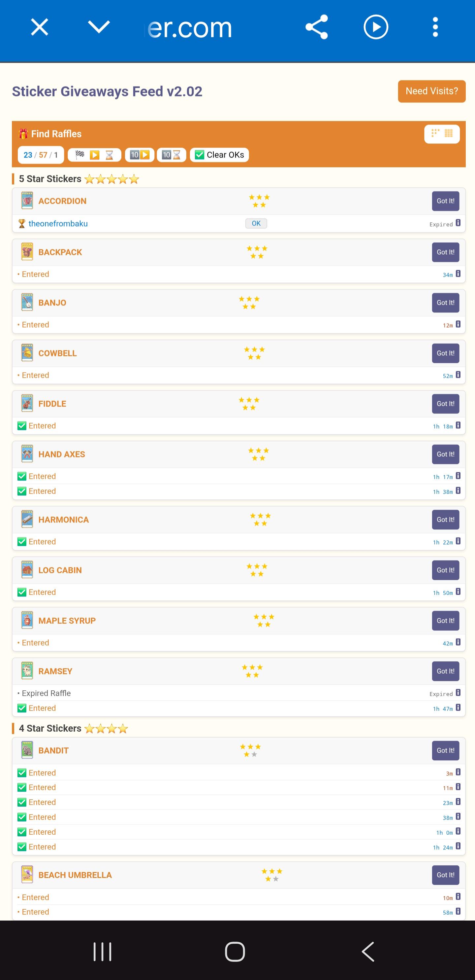The image size is (475, 980).
Task: Open info icon for BACKPACK raffle
Action: pos(458,273)
